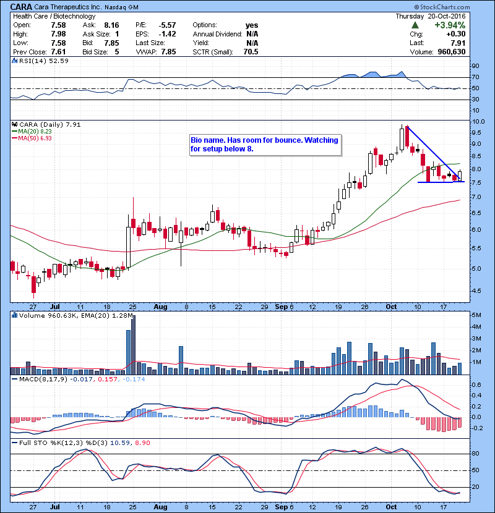Click the 5M volume axis label
495x513 pixels.
click(476, 315)
